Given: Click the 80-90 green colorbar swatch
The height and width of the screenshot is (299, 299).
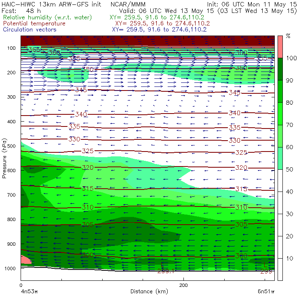Looking at the screenshot, I should tap(280, 91).
